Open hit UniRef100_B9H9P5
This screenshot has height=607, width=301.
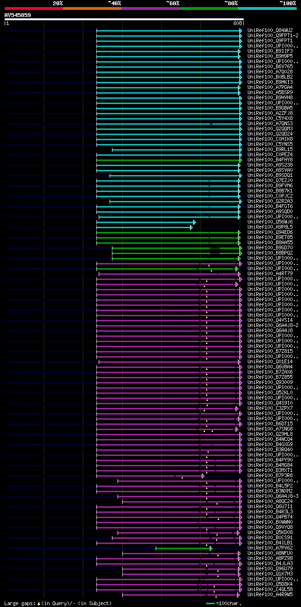point(270,56)
